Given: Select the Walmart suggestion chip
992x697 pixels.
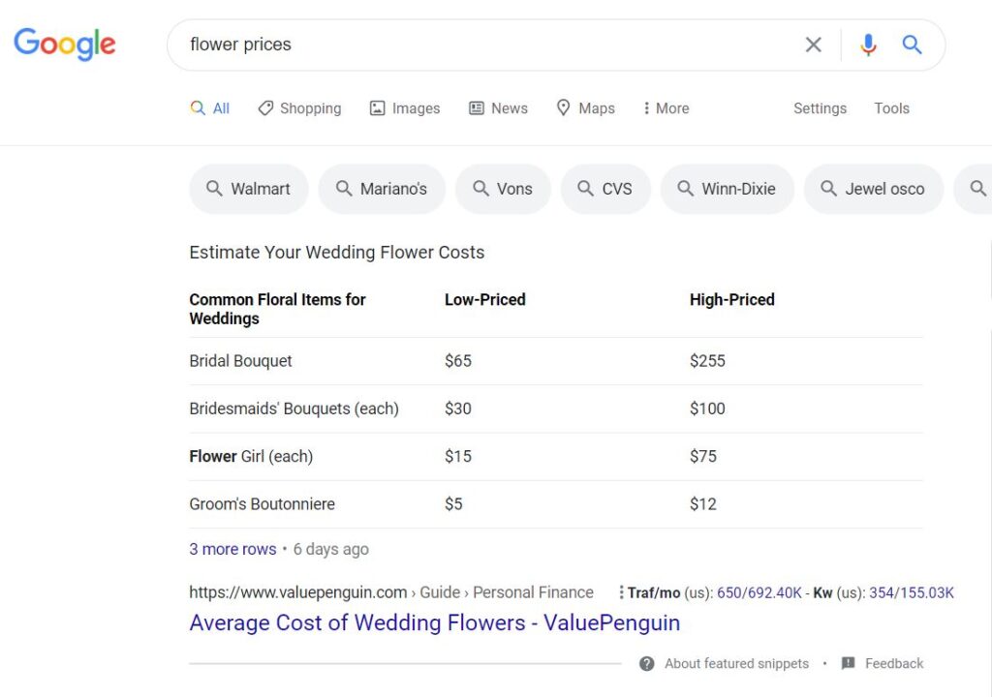Looking at the screenshot, I should tap(249, 189).
